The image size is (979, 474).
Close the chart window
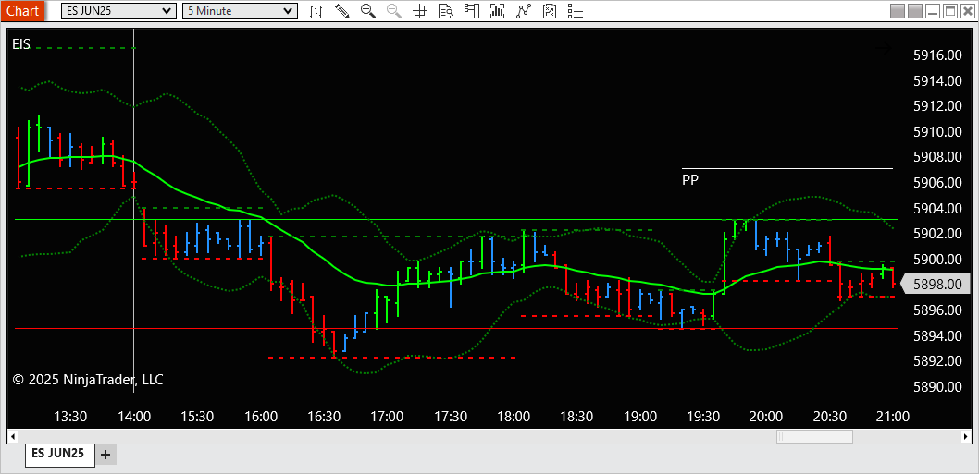pyautogui.click(x=967, y=10)
